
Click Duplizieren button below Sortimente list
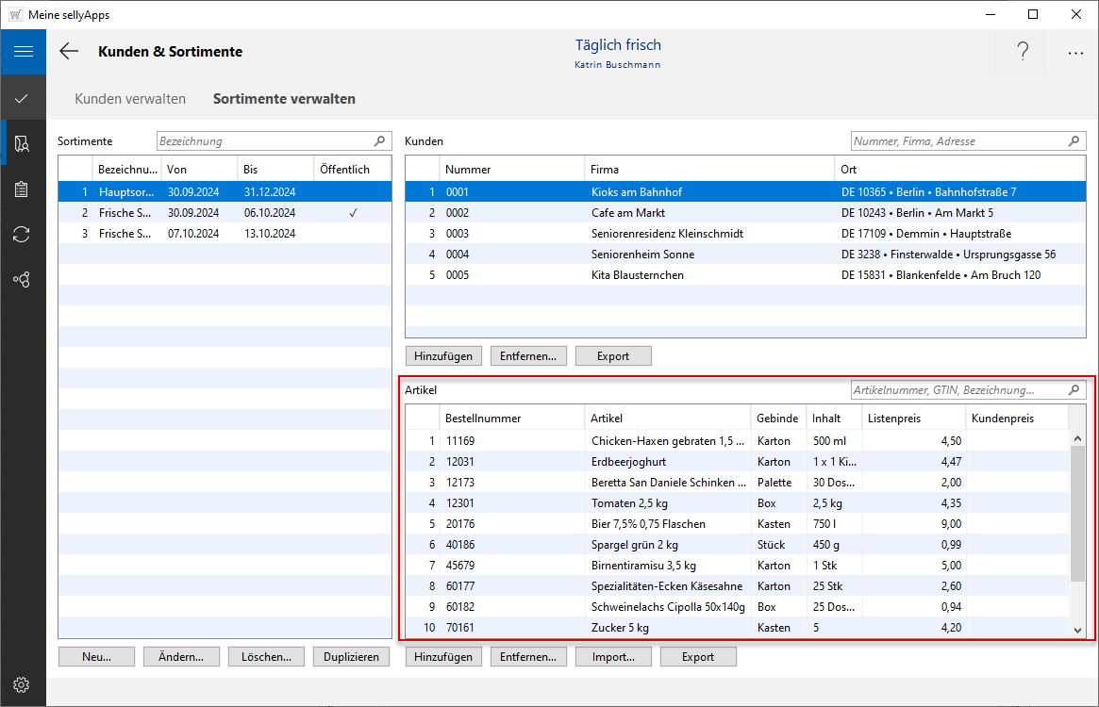tap(351, 657)
